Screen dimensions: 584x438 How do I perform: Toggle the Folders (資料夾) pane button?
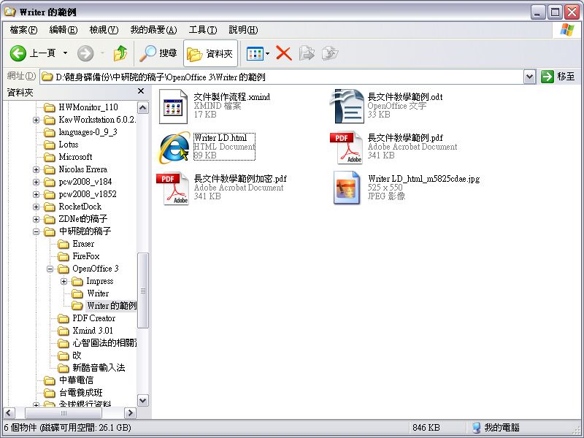210,53
